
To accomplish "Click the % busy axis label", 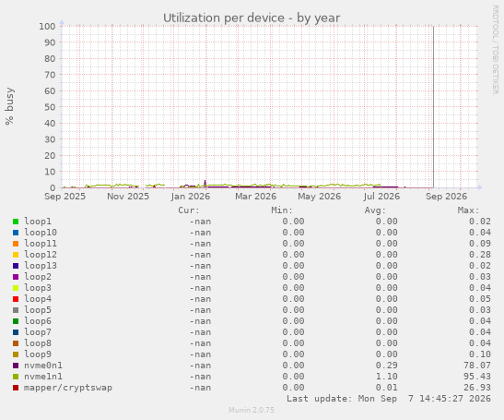I will (9, 106).
